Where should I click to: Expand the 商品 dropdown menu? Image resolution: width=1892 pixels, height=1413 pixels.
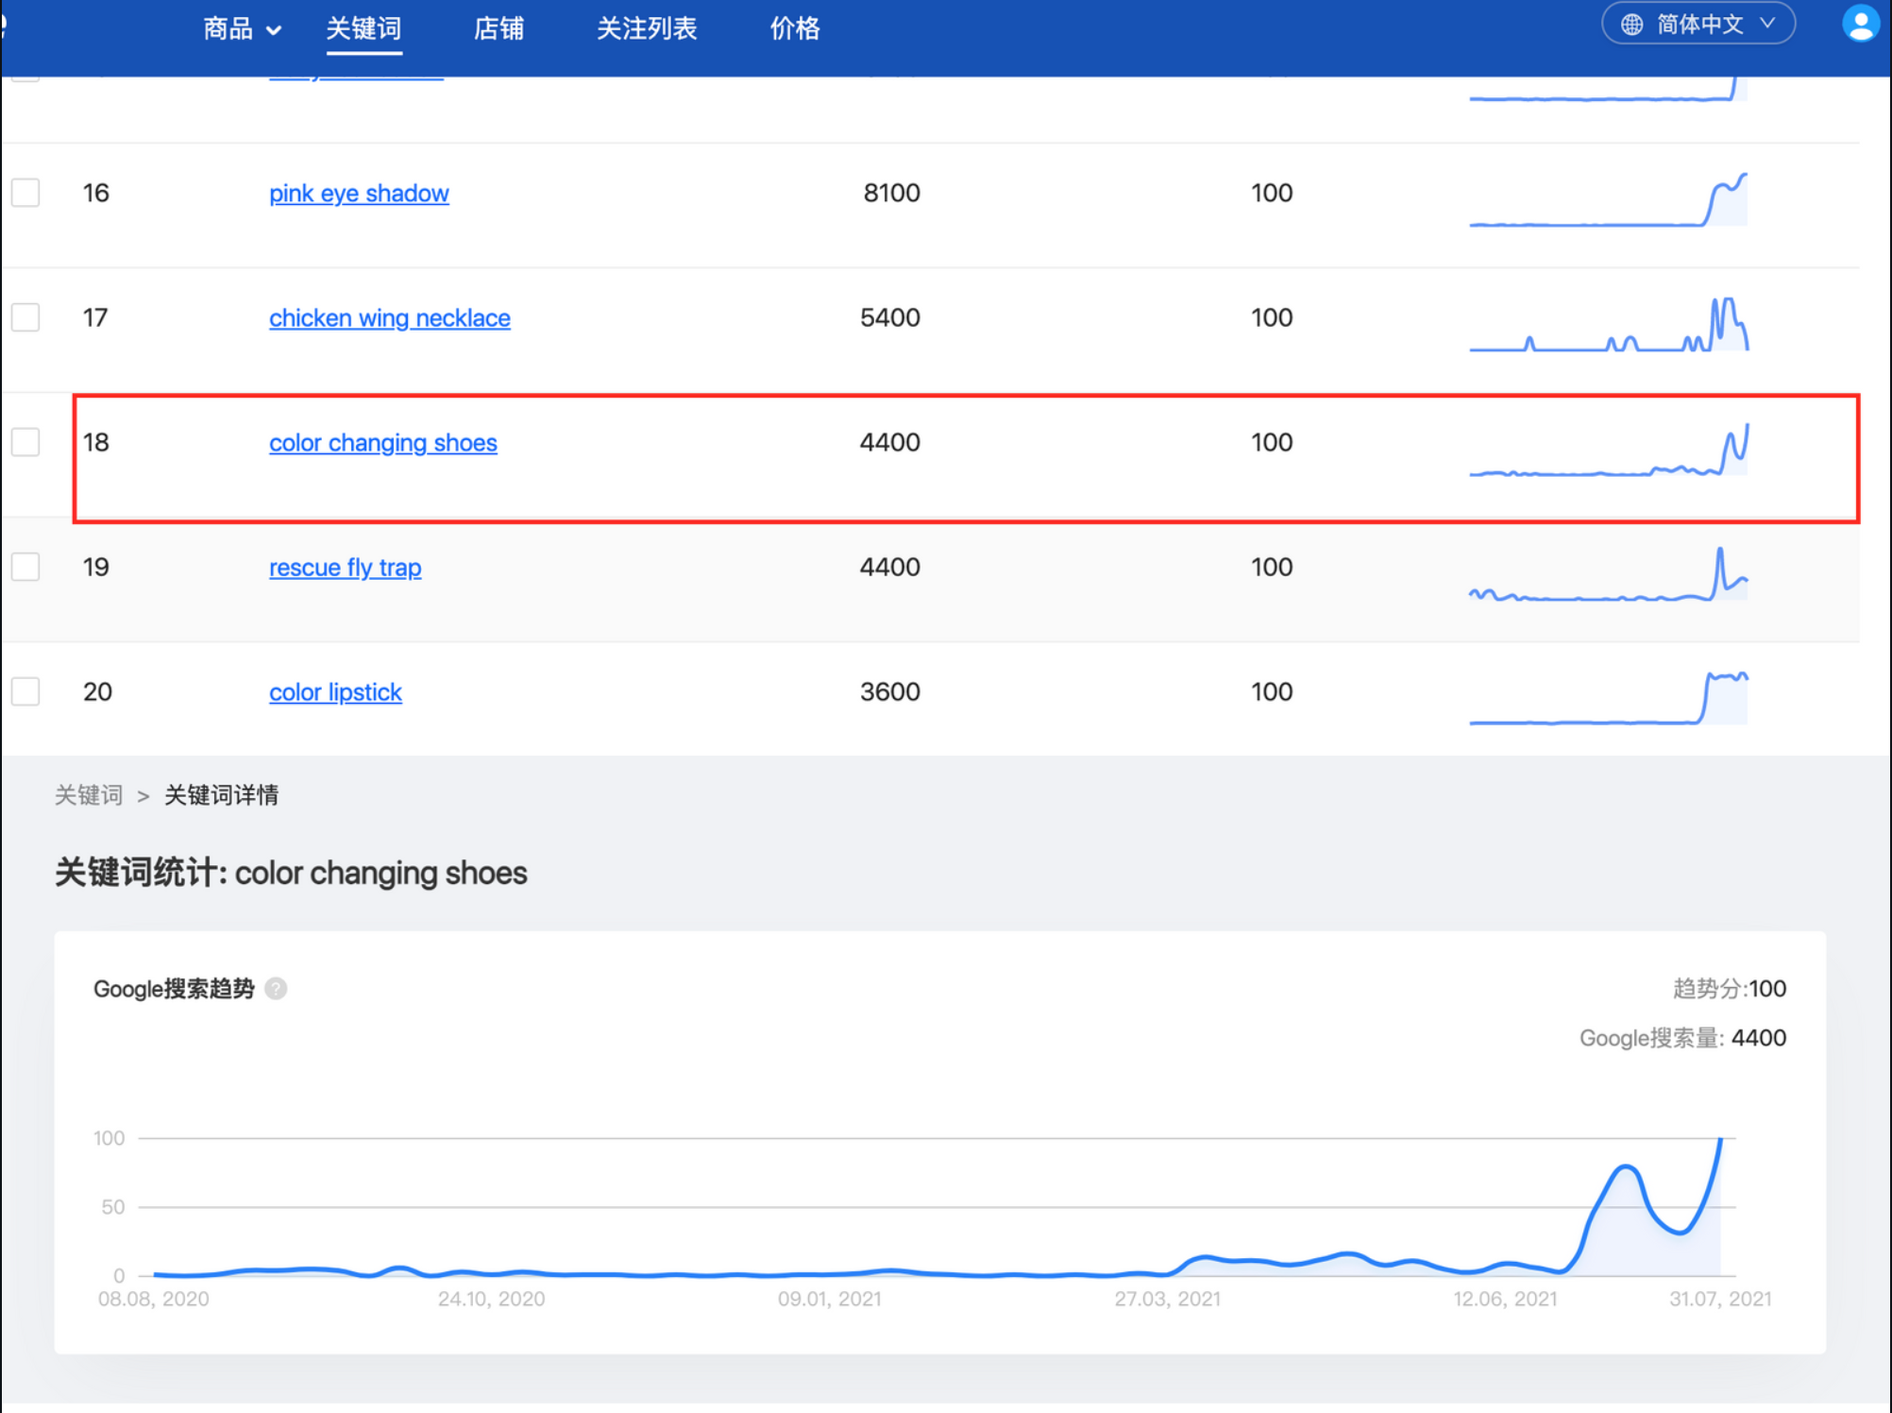242,29
